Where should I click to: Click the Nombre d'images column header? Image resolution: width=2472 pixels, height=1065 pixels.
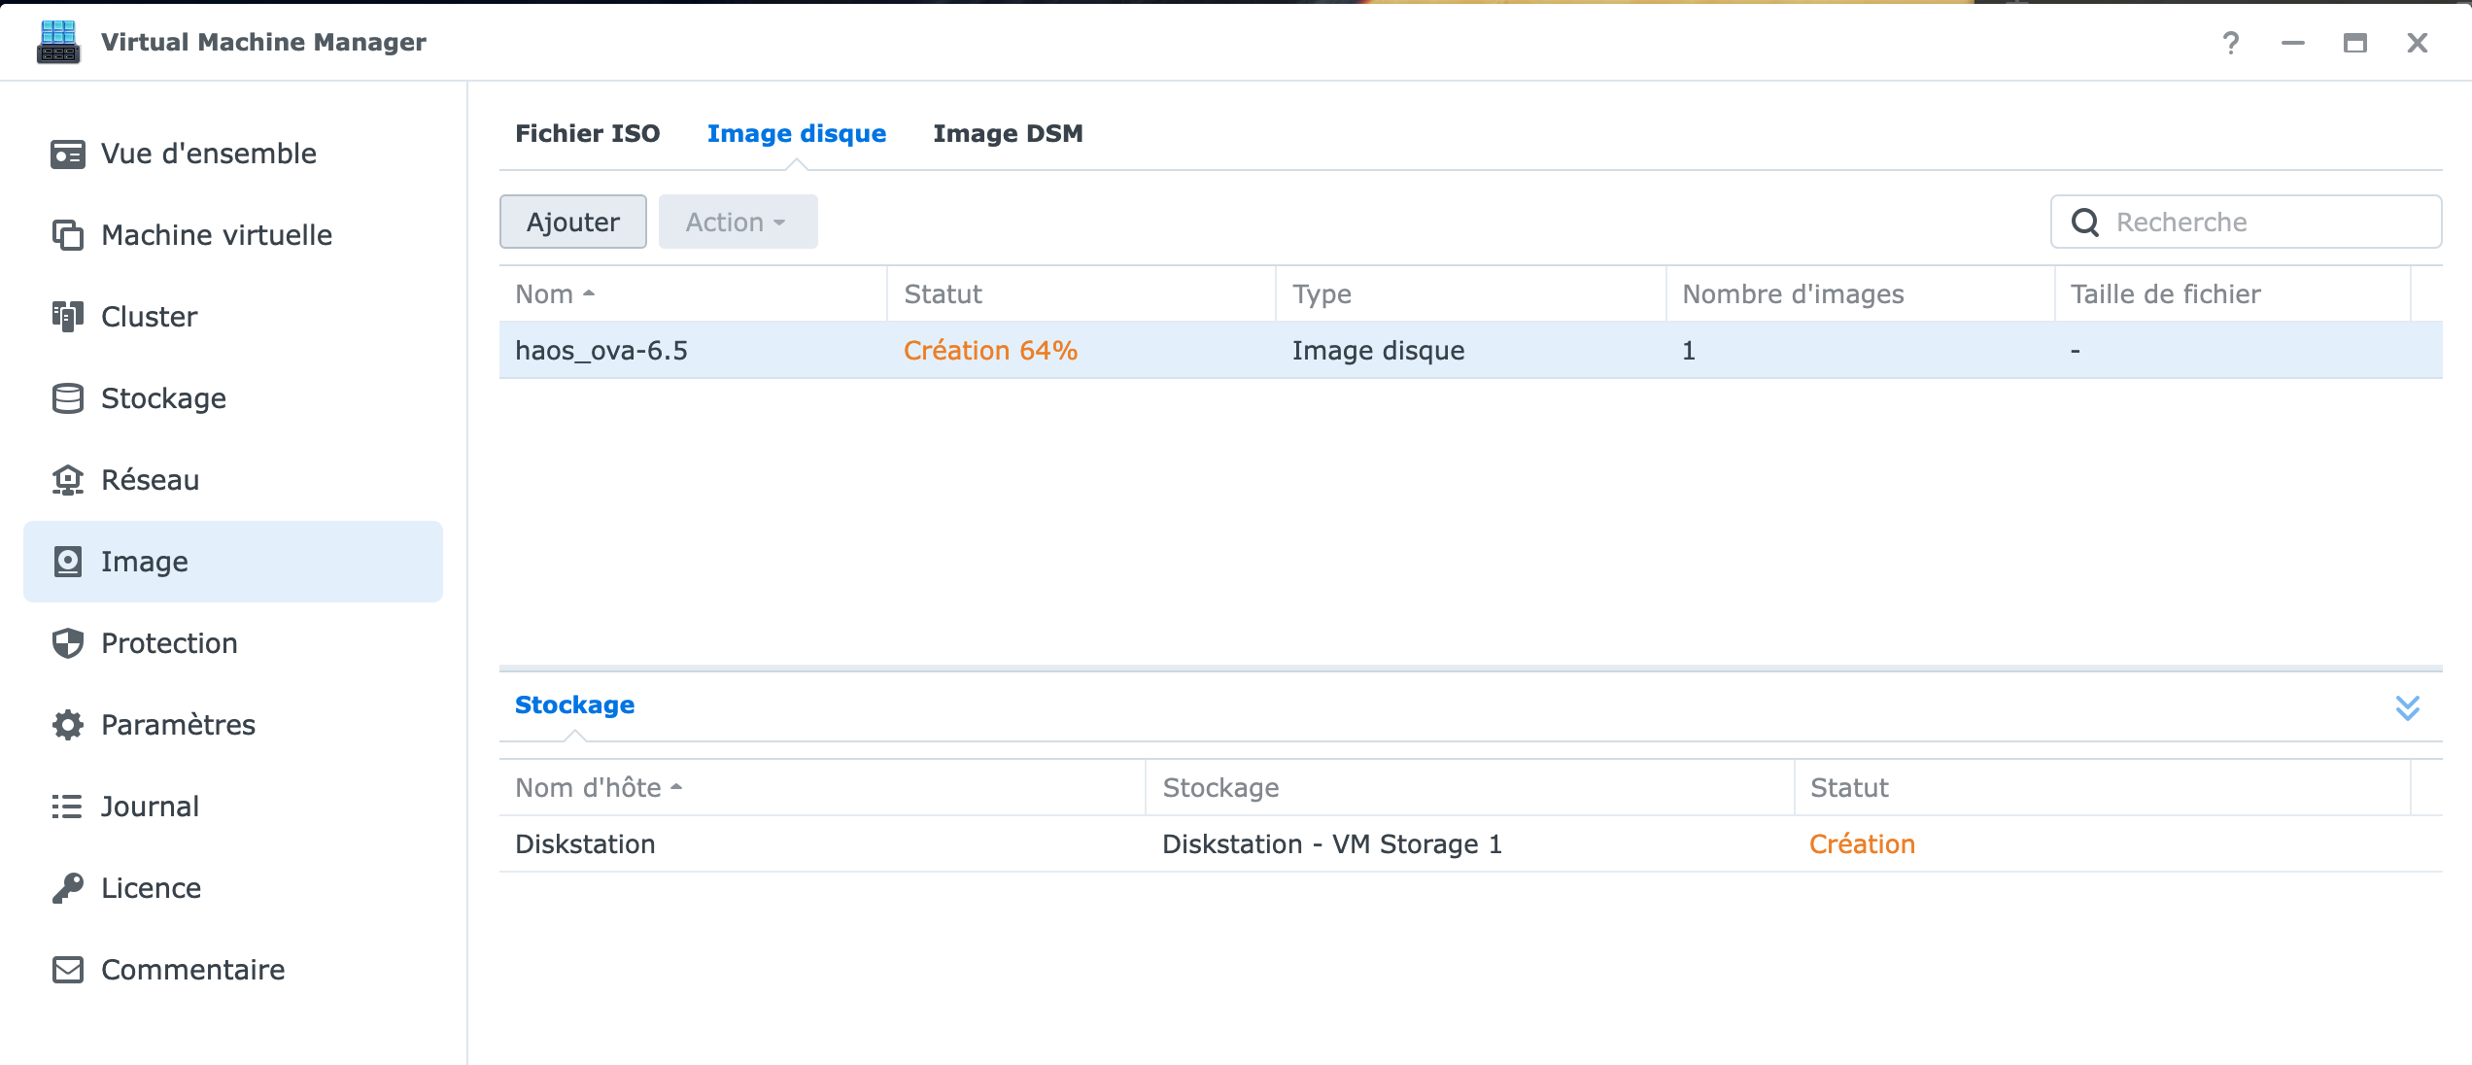(1861, 294)
